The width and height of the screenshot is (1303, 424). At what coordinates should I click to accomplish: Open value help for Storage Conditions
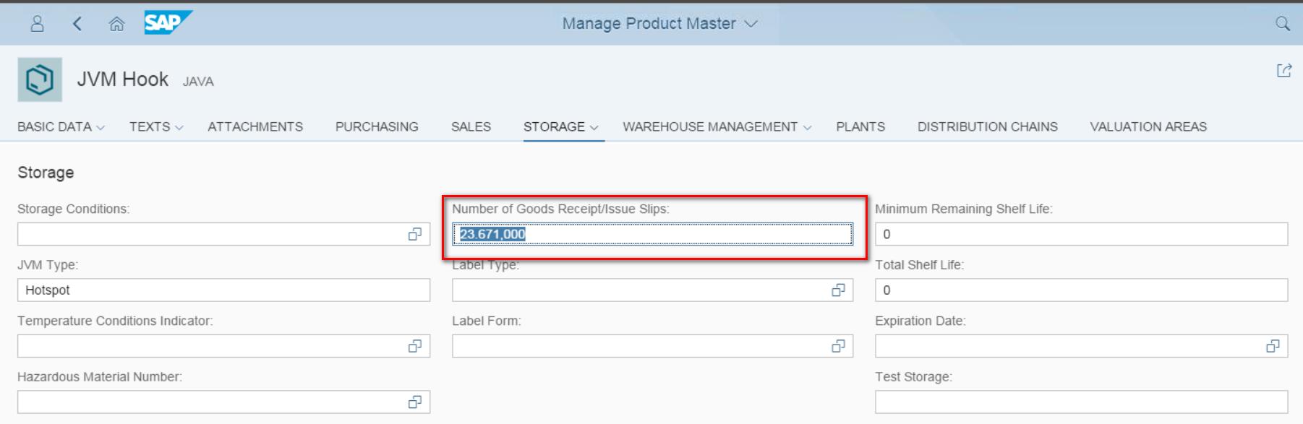coord(415,234)
